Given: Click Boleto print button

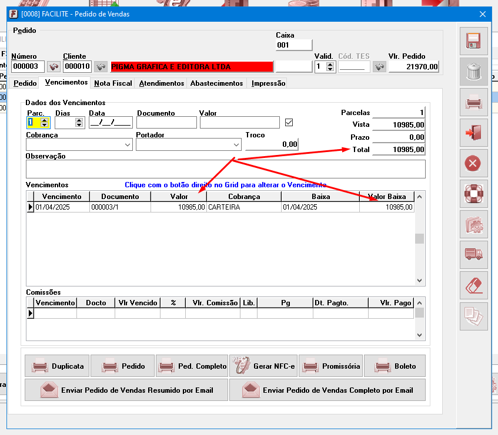Looking at the screenshot, I should [x=395, y=366].
